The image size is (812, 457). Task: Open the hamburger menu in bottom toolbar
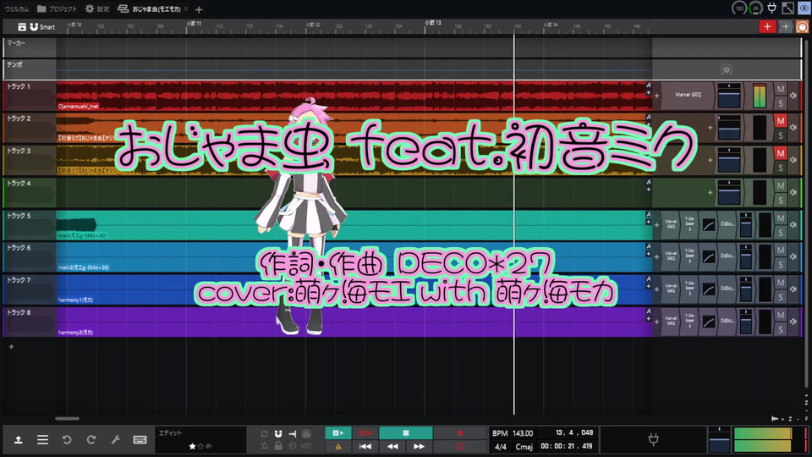pos(42,440)
